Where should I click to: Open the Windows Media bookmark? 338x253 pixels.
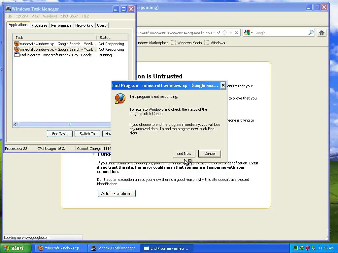point(186,43)
